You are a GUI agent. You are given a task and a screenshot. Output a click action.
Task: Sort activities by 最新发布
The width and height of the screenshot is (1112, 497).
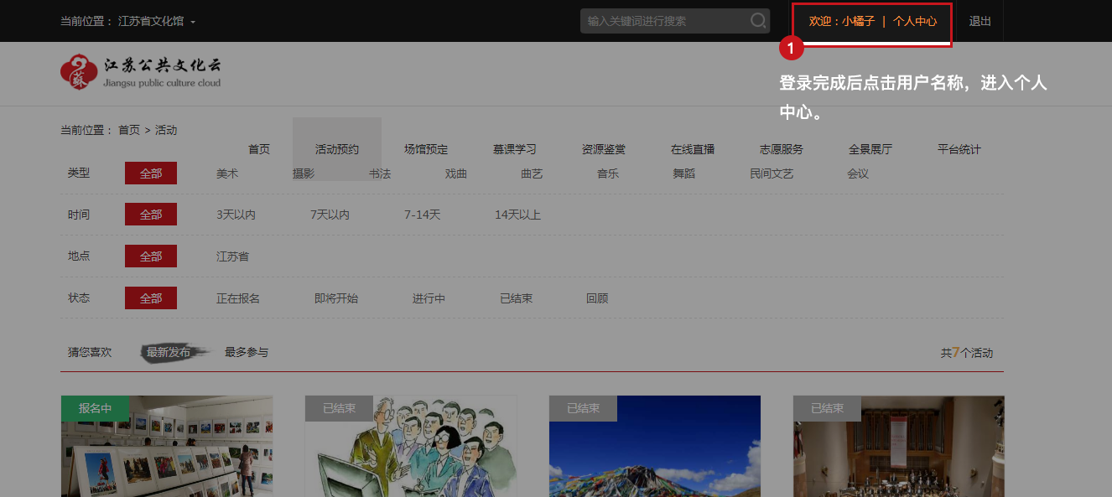click(169, 352)
